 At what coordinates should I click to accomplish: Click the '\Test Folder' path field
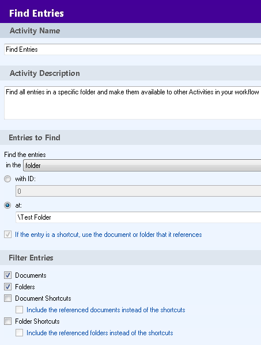click(x=138, y=217)
